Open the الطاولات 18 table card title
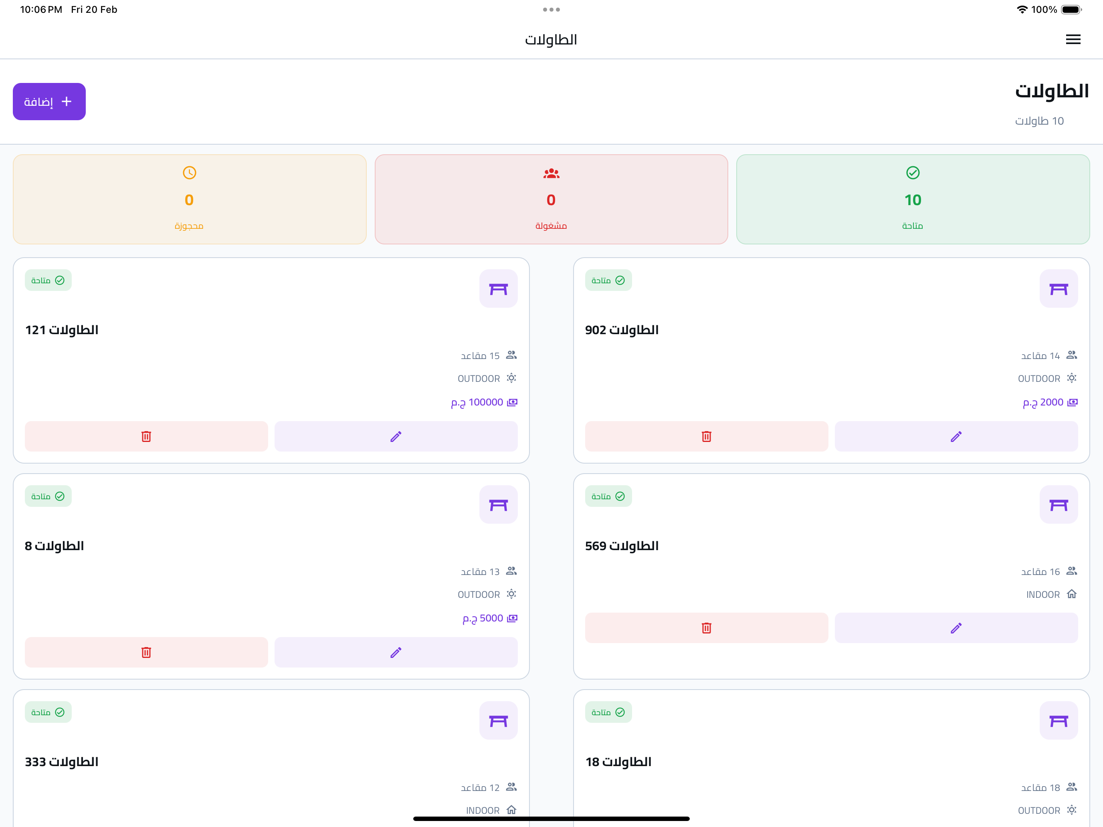This screenshot has width=1103, height=827. click(618, 762)
